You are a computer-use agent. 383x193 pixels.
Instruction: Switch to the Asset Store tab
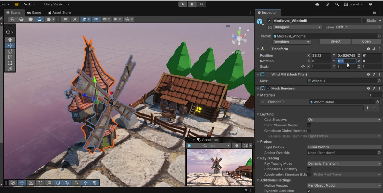click(59, 13)
